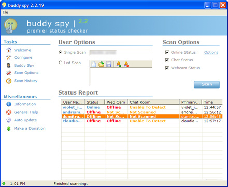228x187 pixels.
Task: Select the Single Scan radio button
Action: pyautogui.click(x=60, y=52)
